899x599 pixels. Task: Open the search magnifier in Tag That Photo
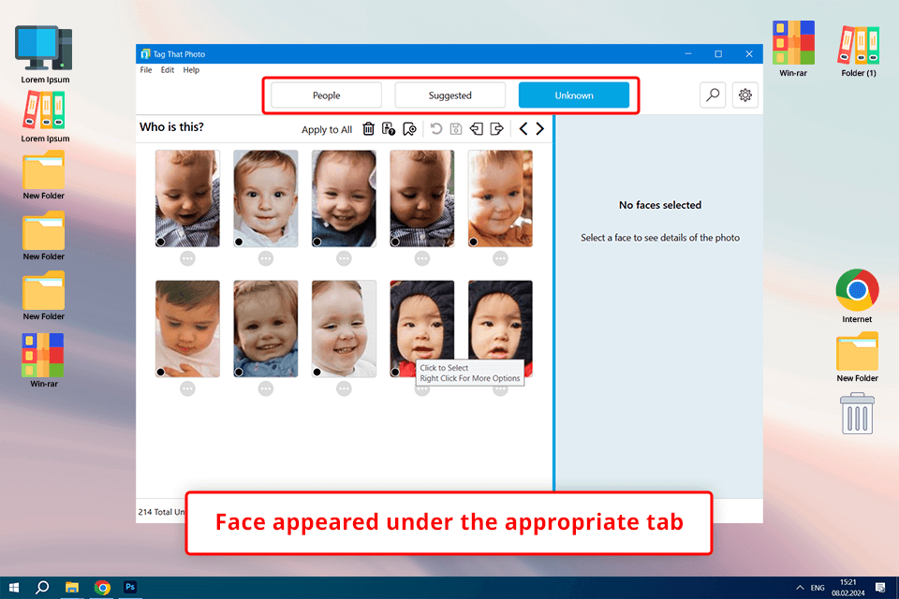[x=713, y=95]
